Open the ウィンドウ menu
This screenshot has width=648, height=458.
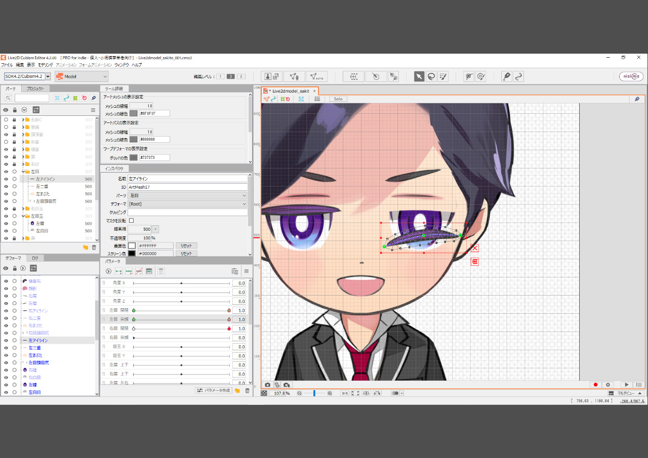[121, 65]
